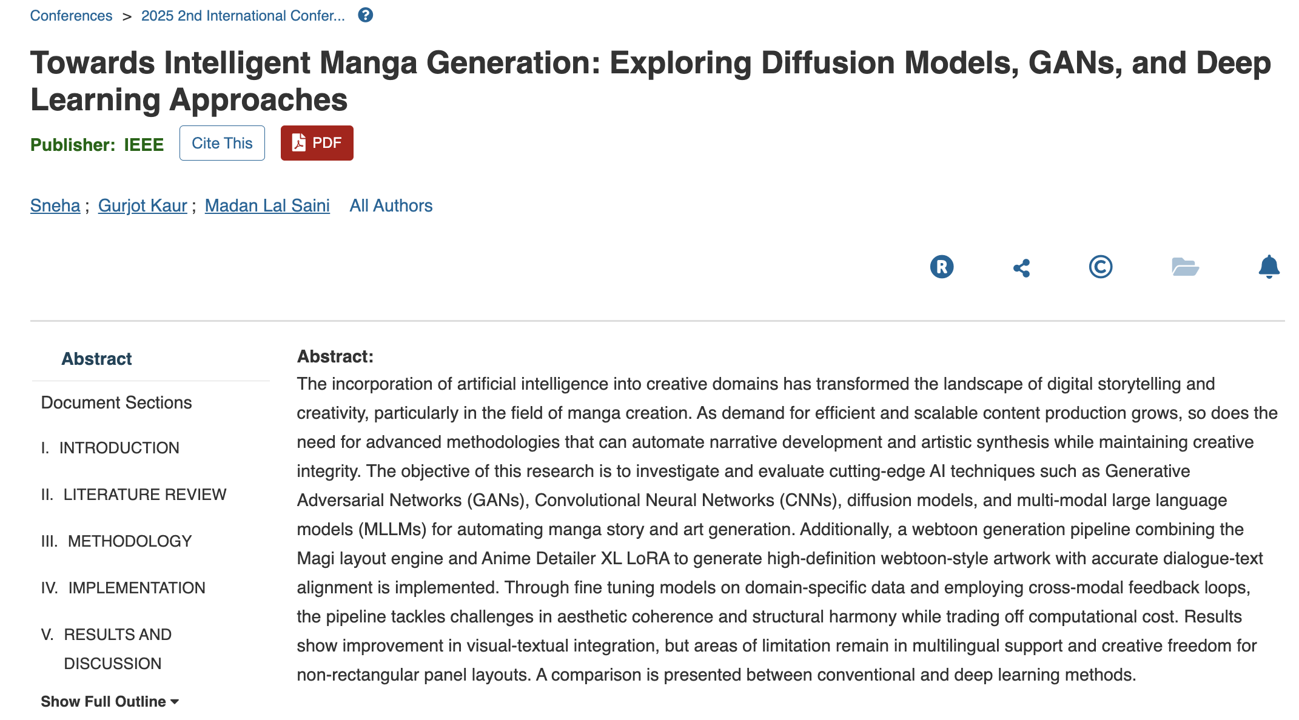Click the share icon
The image size is (1299, 720).
coord(1021,268)
